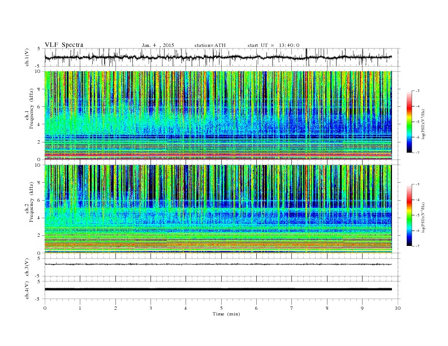Click the "VLF Spectra" plot title

pos(64,45)
